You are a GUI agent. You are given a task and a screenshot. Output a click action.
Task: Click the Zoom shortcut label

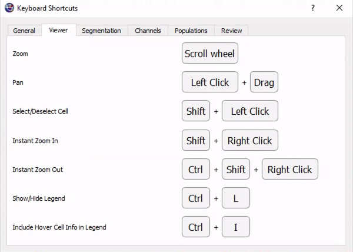click(20, 54)
